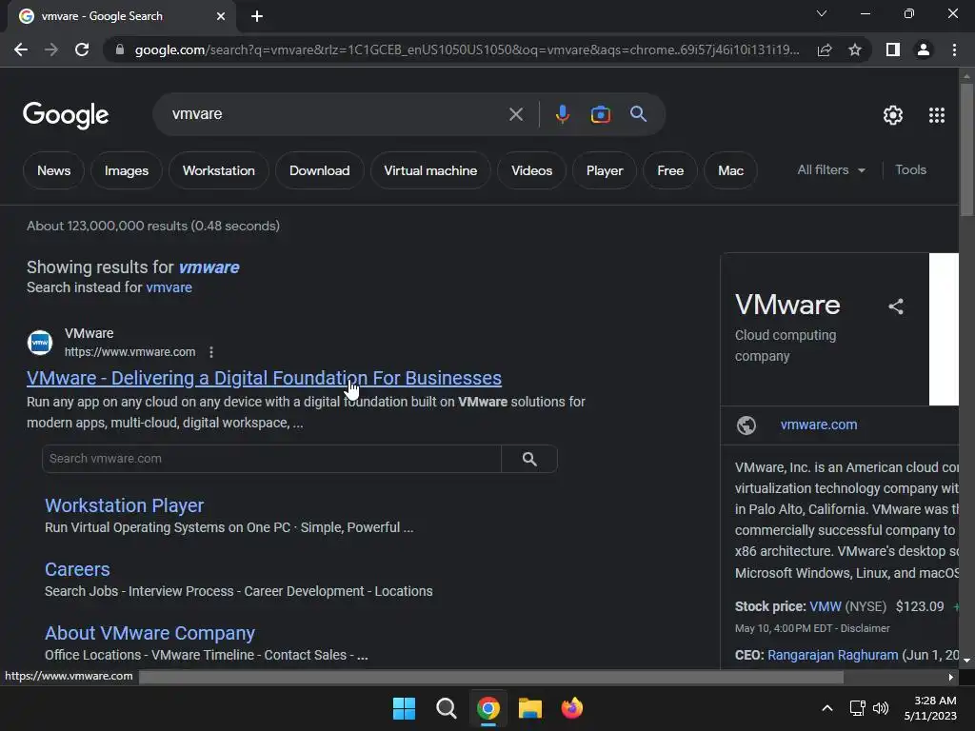Select the News filter
Viewport: 975px width, 731px height.
pos(53,170)
